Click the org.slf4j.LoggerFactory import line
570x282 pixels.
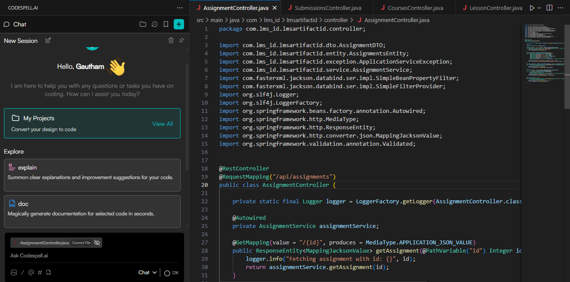point(271,103)
